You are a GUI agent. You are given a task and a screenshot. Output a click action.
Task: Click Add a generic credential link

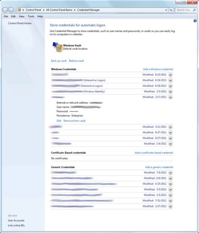(159, 167)
